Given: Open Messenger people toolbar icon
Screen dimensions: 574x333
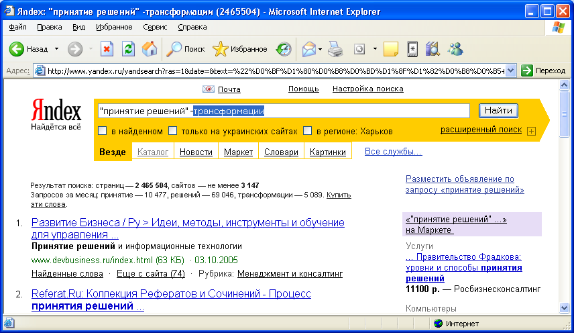Looking at the screenshot, I should [x=455, y=49].
